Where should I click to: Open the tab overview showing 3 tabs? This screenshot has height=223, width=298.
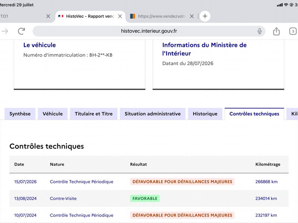(293, 31)
